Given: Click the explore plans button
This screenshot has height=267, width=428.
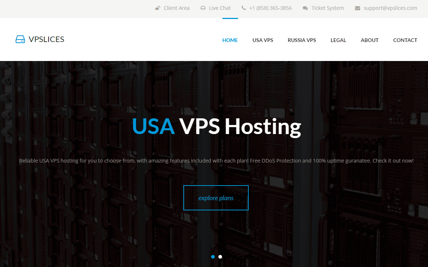Looking at the screenshot, I should tap(216, 198).
